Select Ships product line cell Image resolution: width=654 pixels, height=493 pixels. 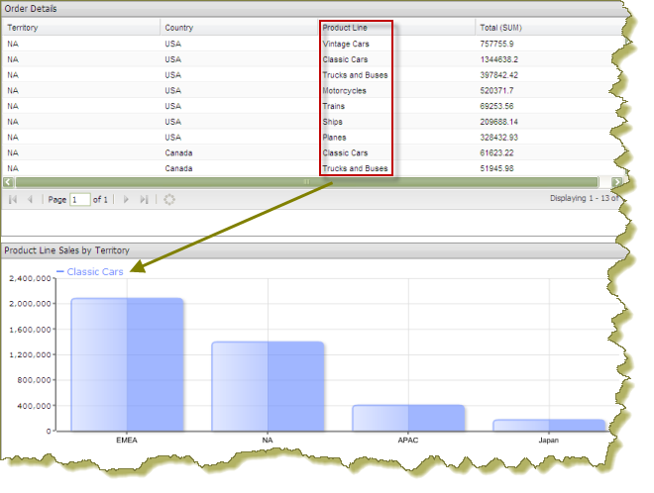point(332,122)
